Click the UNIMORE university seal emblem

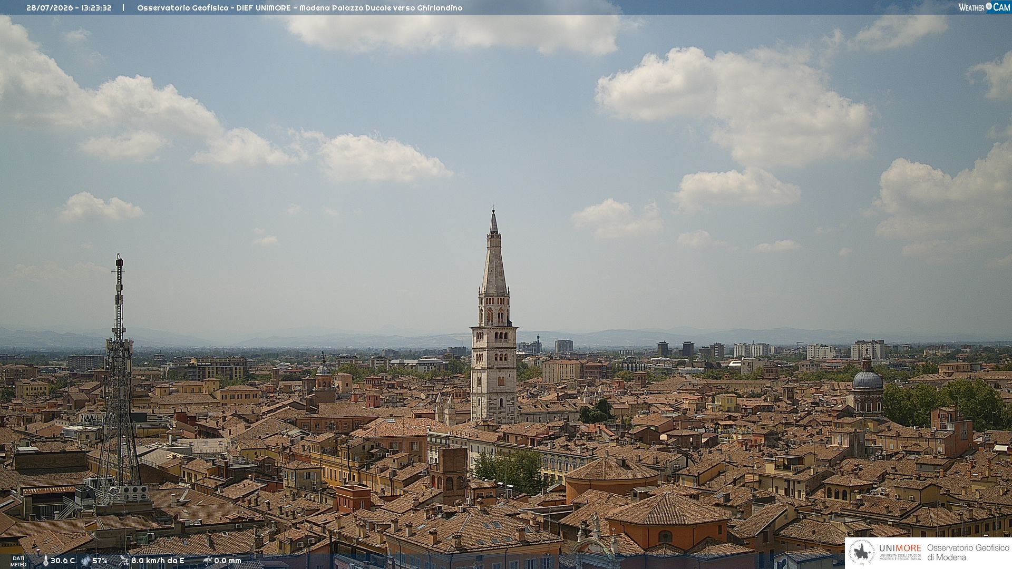862,552
